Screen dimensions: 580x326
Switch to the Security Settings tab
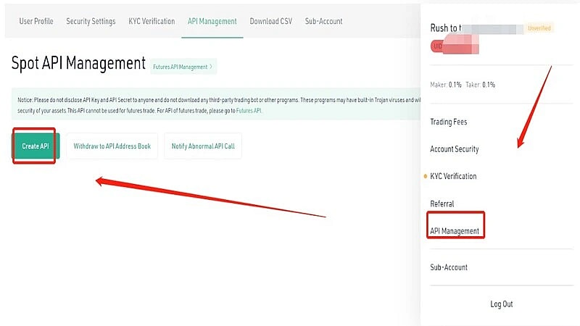point(91,21)
